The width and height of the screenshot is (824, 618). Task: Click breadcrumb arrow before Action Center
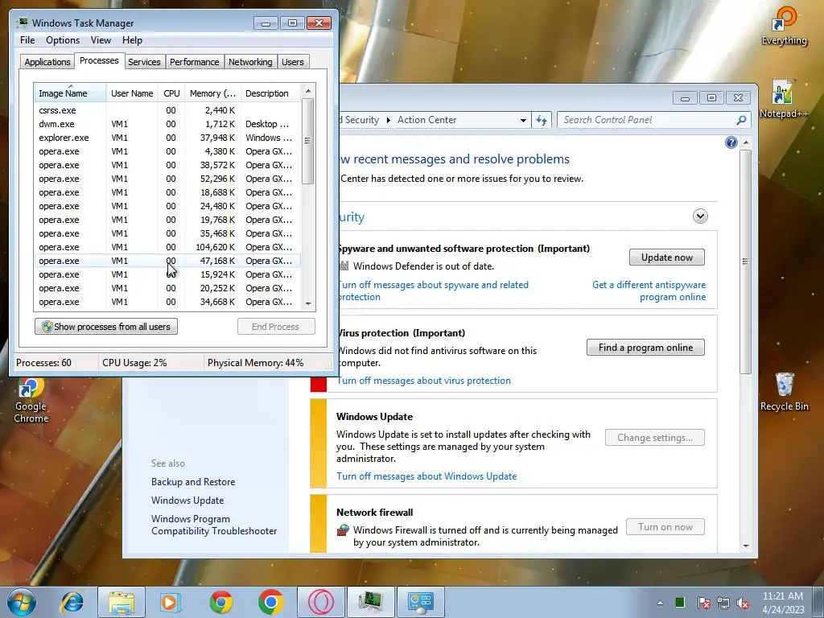389,120
